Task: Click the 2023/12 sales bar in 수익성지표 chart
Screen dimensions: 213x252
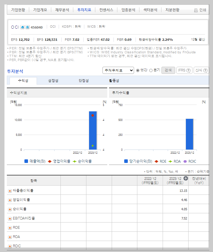Action: pyautogui.click(x=93, y=130)
